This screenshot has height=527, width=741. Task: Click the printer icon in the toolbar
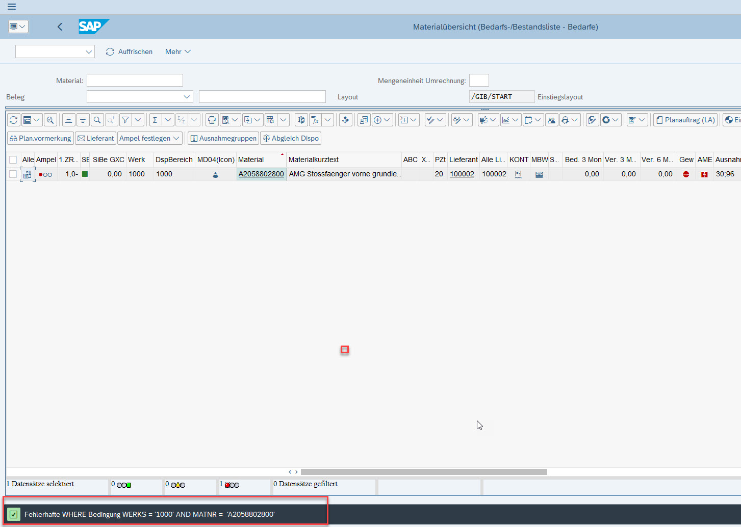pos(212,120)
